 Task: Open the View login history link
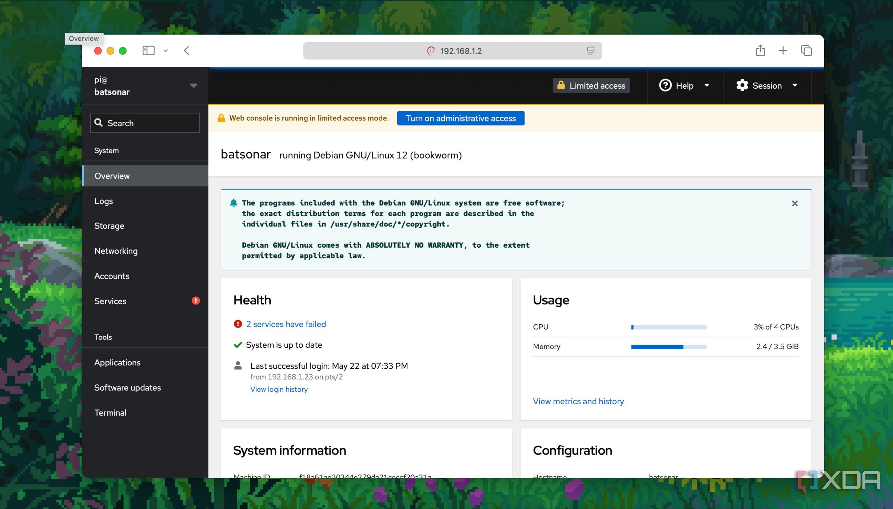point(279,389)
